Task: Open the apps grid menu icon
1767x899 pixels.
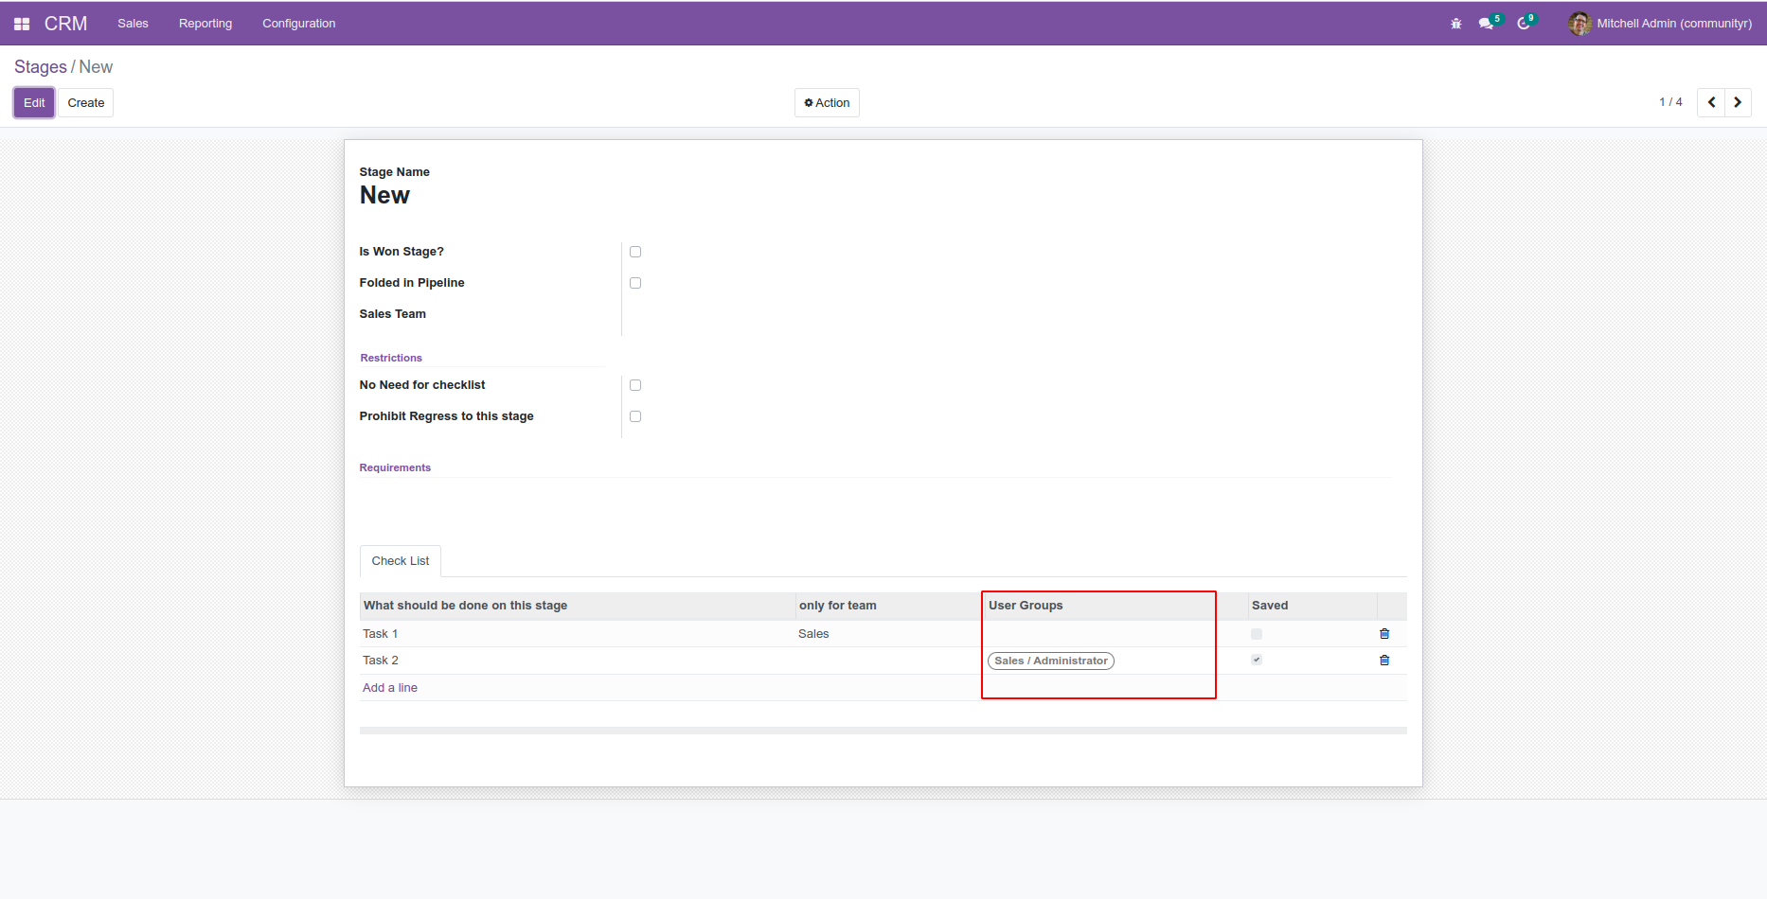Action: (x=22, y=24)
